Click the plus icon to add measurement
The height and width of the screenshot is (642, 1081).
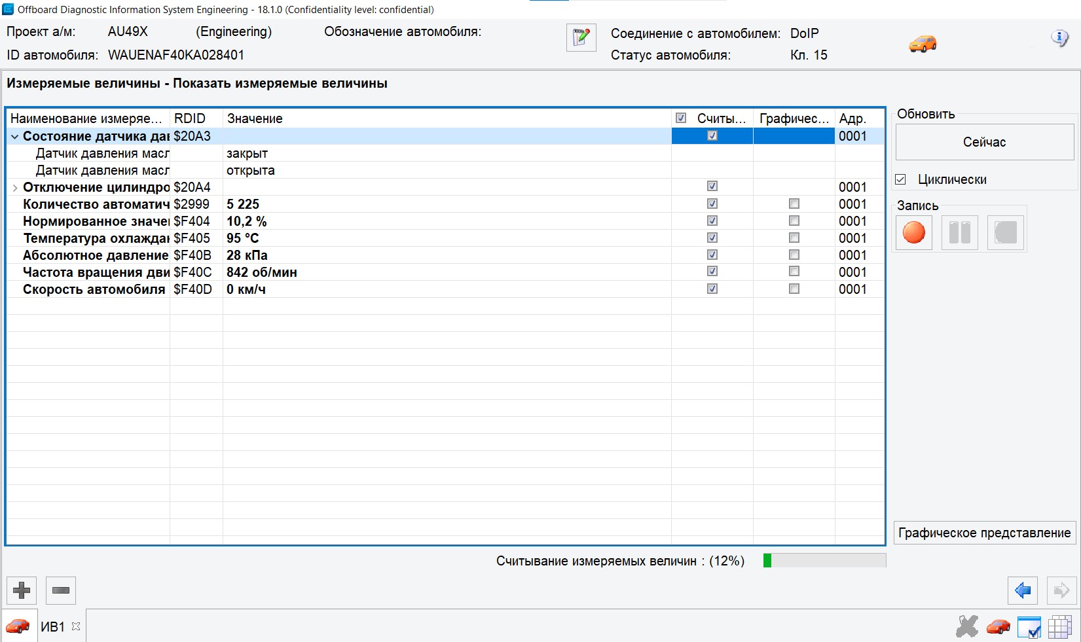(x=22, y=590)
